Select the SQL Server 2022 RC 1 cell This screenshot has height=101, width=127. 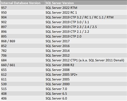point(86,12)
